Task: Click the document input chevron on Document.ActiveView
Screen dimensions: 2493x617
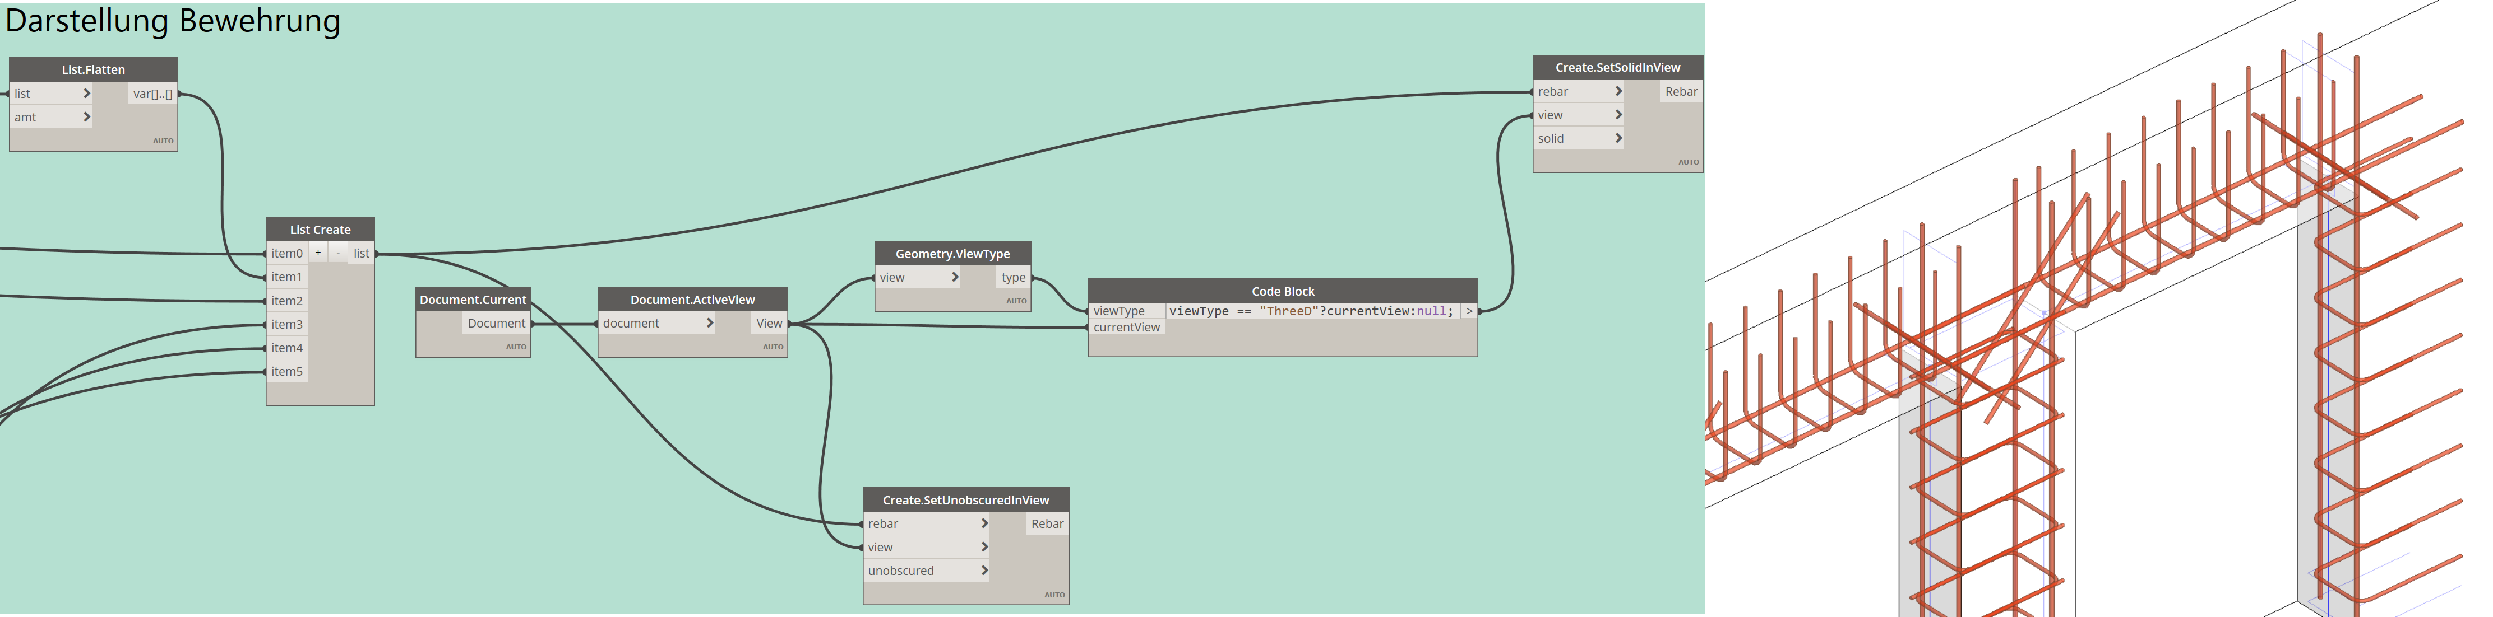Action: pyautogui.click(x=709, y=323)
